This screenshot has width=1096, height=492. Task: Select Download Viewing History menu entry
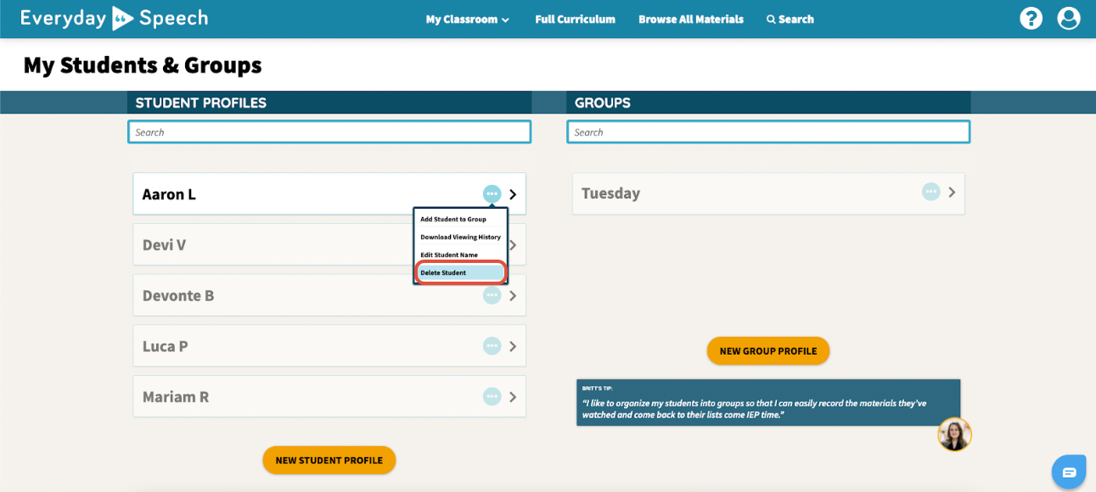(461, 237)
